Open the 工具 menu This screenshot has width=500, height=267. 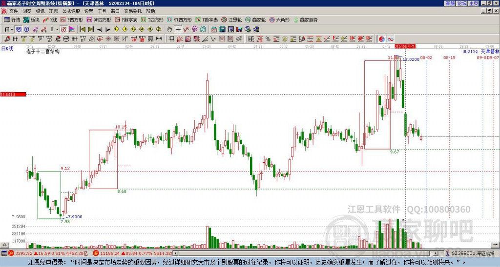click(x=102, y=11)
